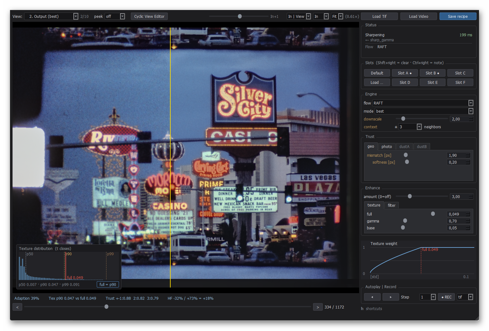489x331 pixels.
Task: Adjust the softness [px] slider
Action: click(407, 162)
